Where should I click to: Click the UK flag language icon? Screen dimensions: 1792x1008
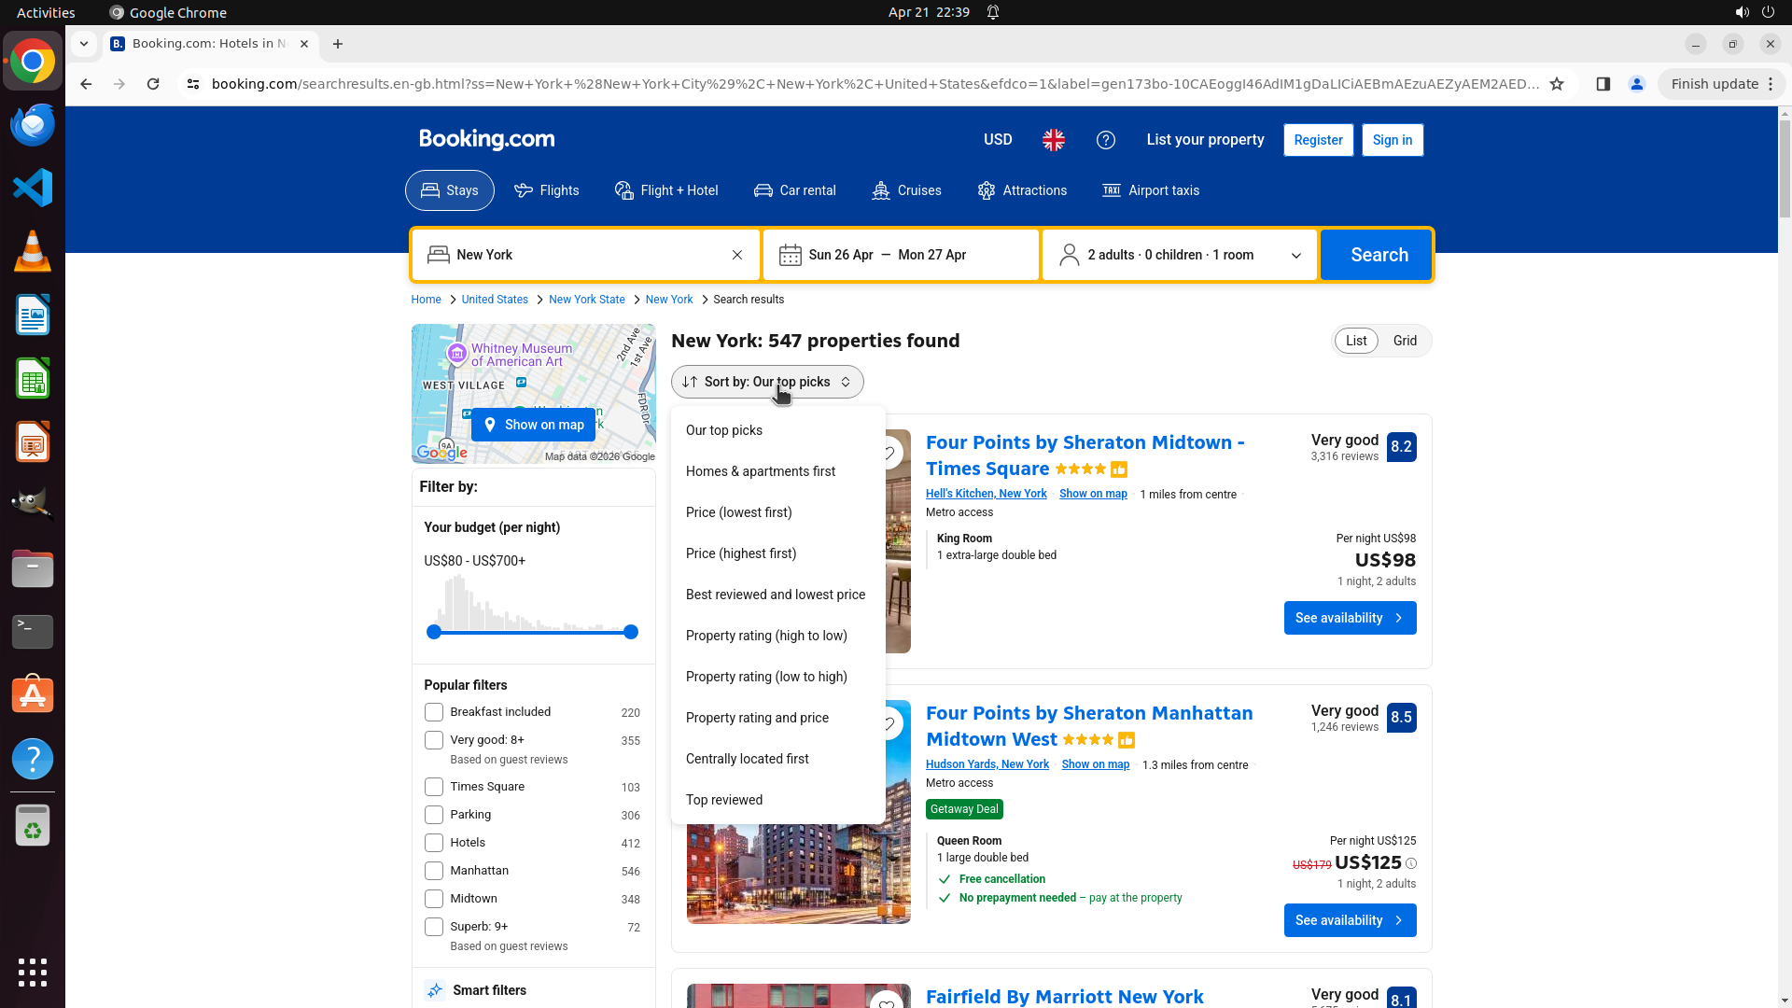(x=1054, y=140)
